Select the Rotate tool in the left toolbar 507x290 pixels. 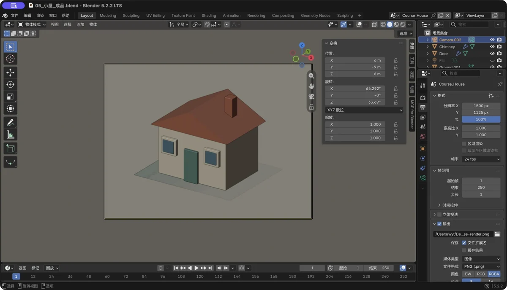(11, 85)
